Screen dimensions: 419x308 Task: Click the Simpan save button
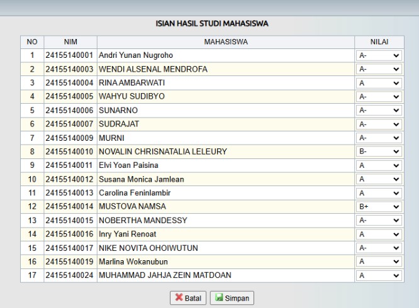coord(232,297)
